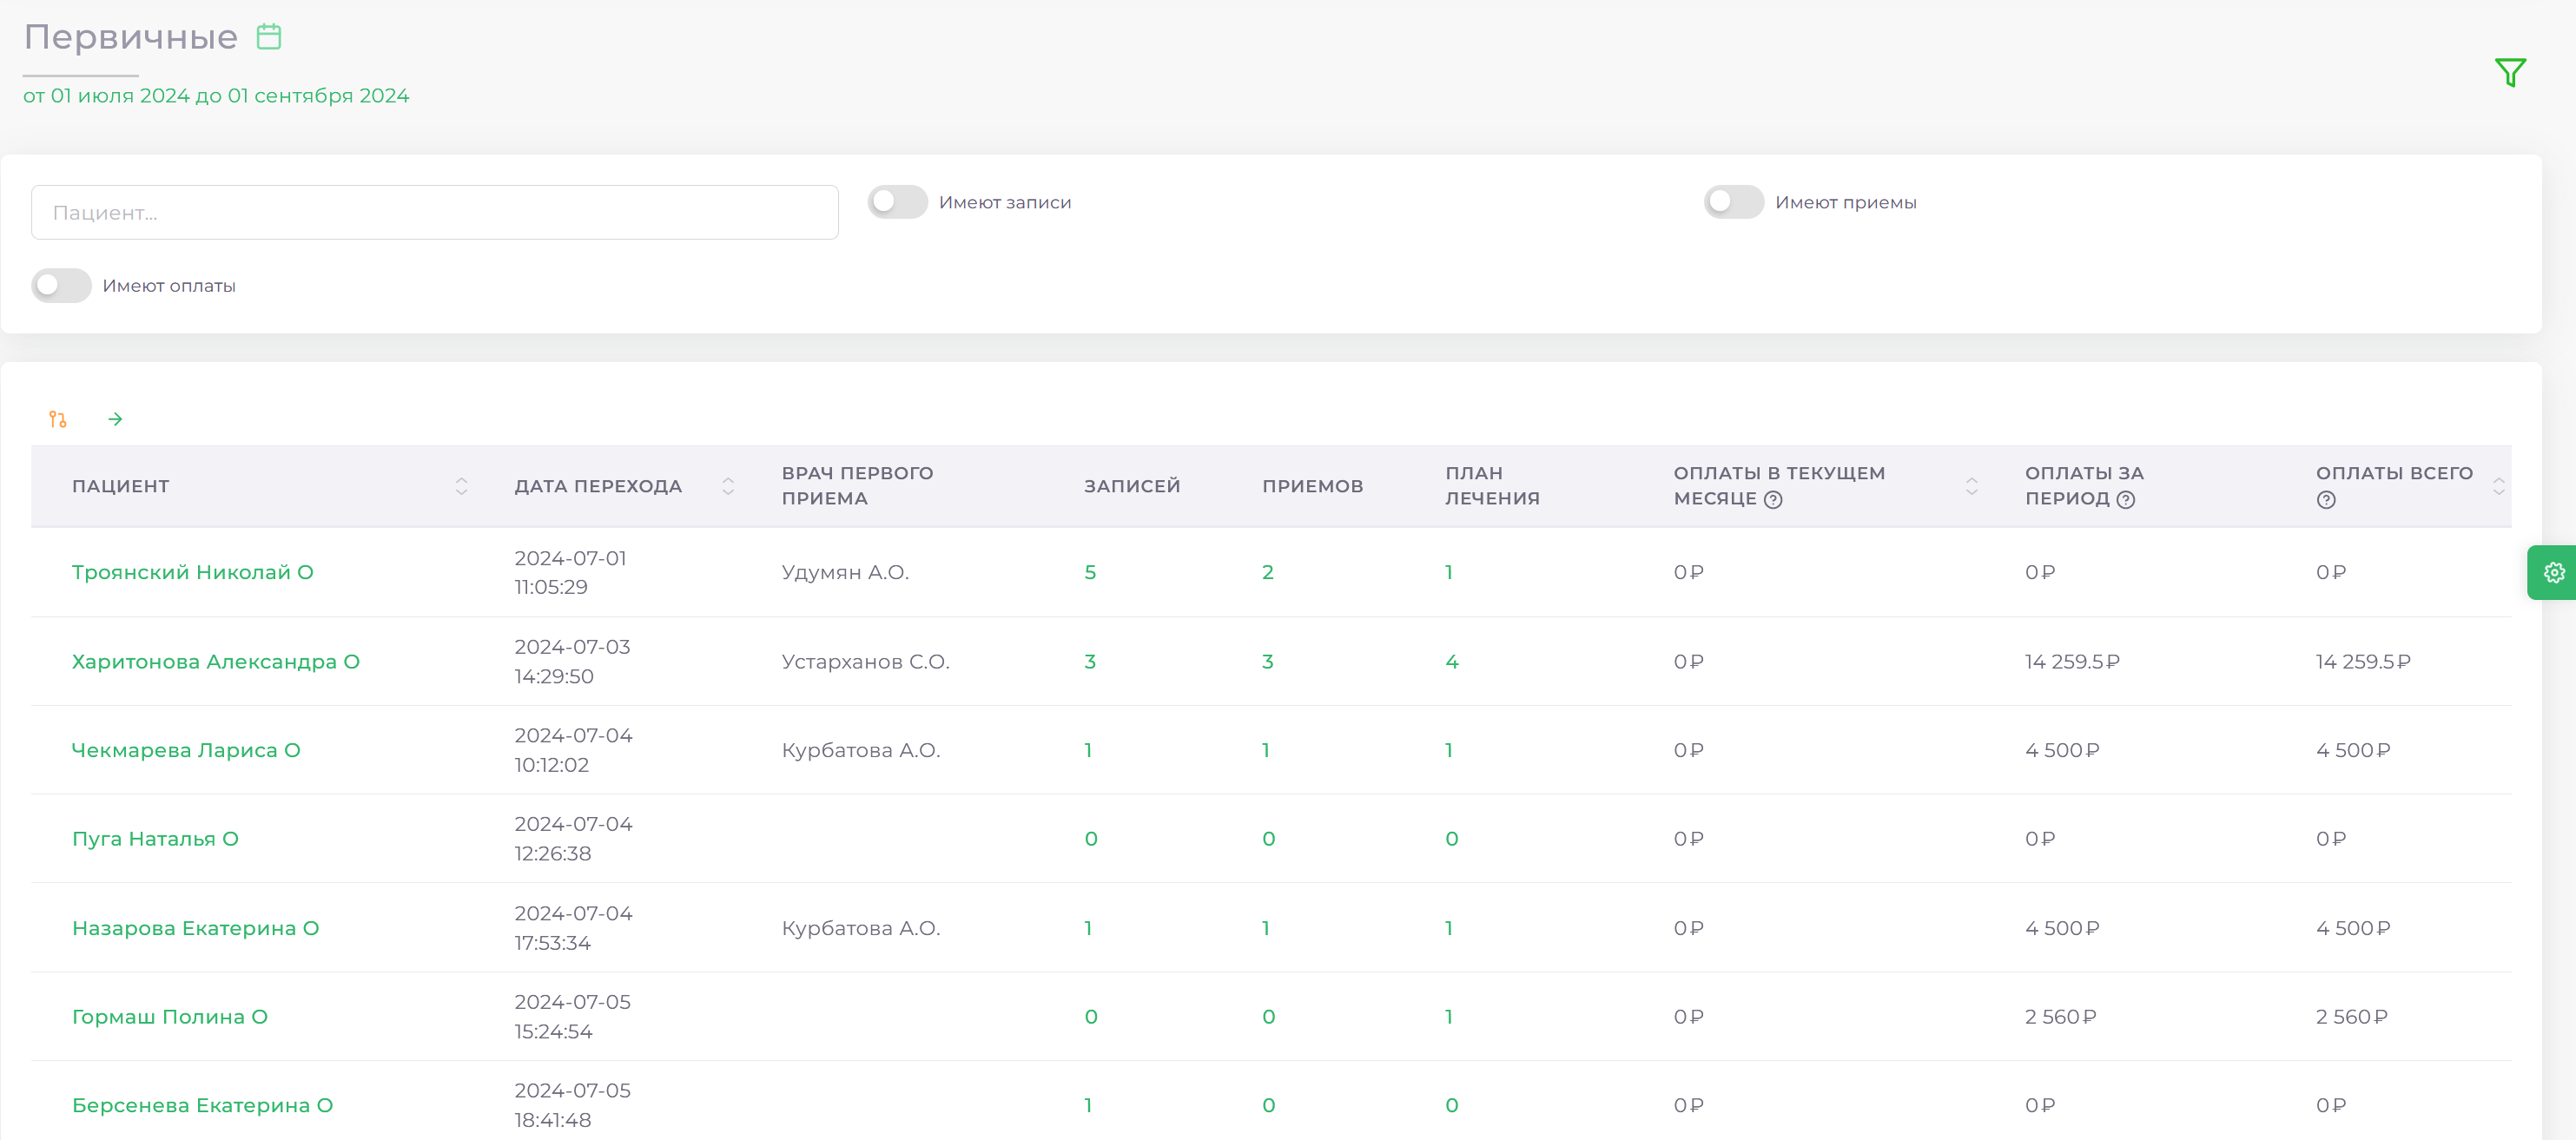Click 2 560 ₽ in Оплаты всего column
Screen dimensions: 2576x1140
(2351, 1017)
